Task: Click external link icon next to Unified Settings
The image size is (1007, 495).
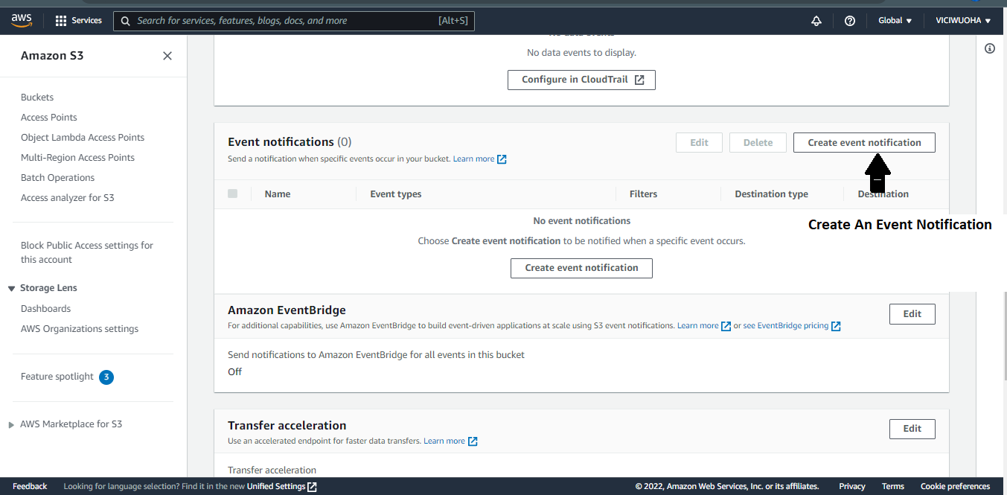Action: pos(312,487)
